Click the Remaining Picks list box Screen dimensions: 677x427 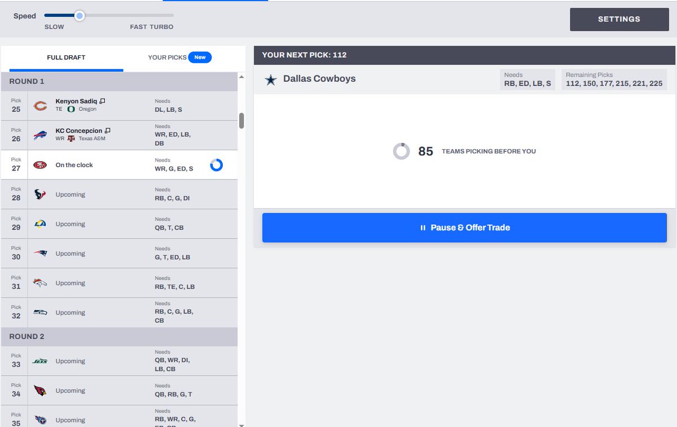(614, 80)
